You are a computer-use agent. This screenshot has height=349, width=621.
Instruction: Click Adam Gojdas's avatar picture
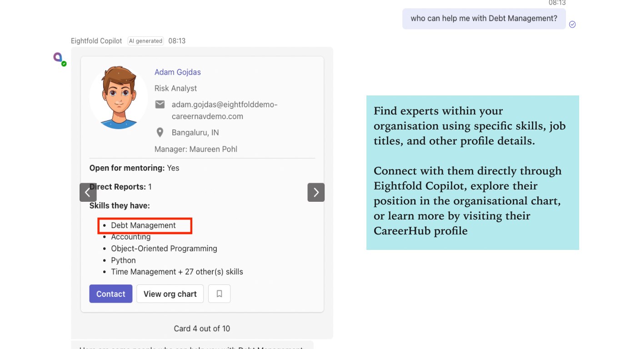[119, 97]
